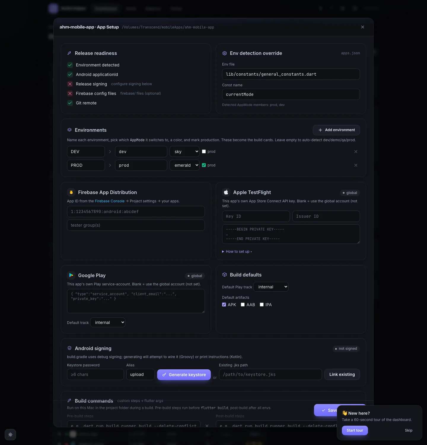Click Start tour button
The height and width of the screenshot is (445, 427).
(x=355, y=430)
